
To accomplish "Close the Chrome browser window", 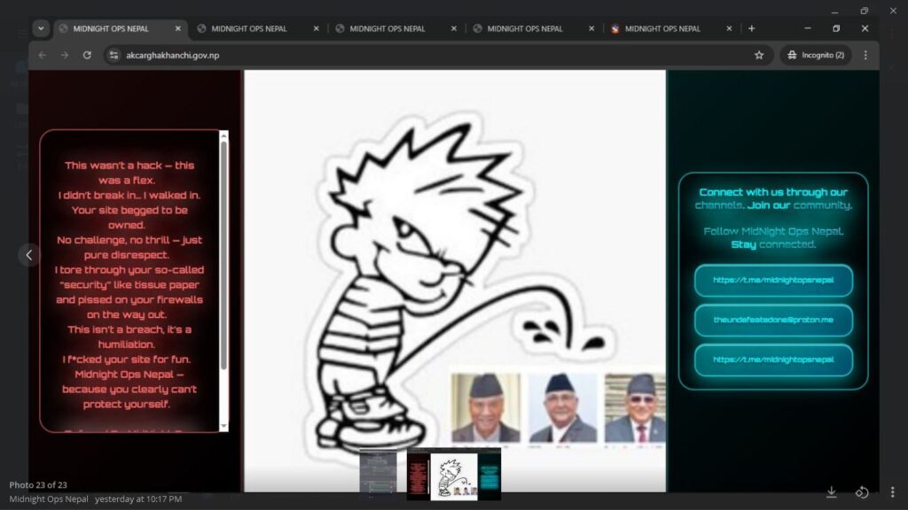I will coord(865,28).
